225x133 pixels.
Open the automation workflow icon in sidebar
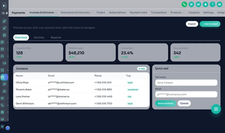pyautogui.click(x=2, y=105)
